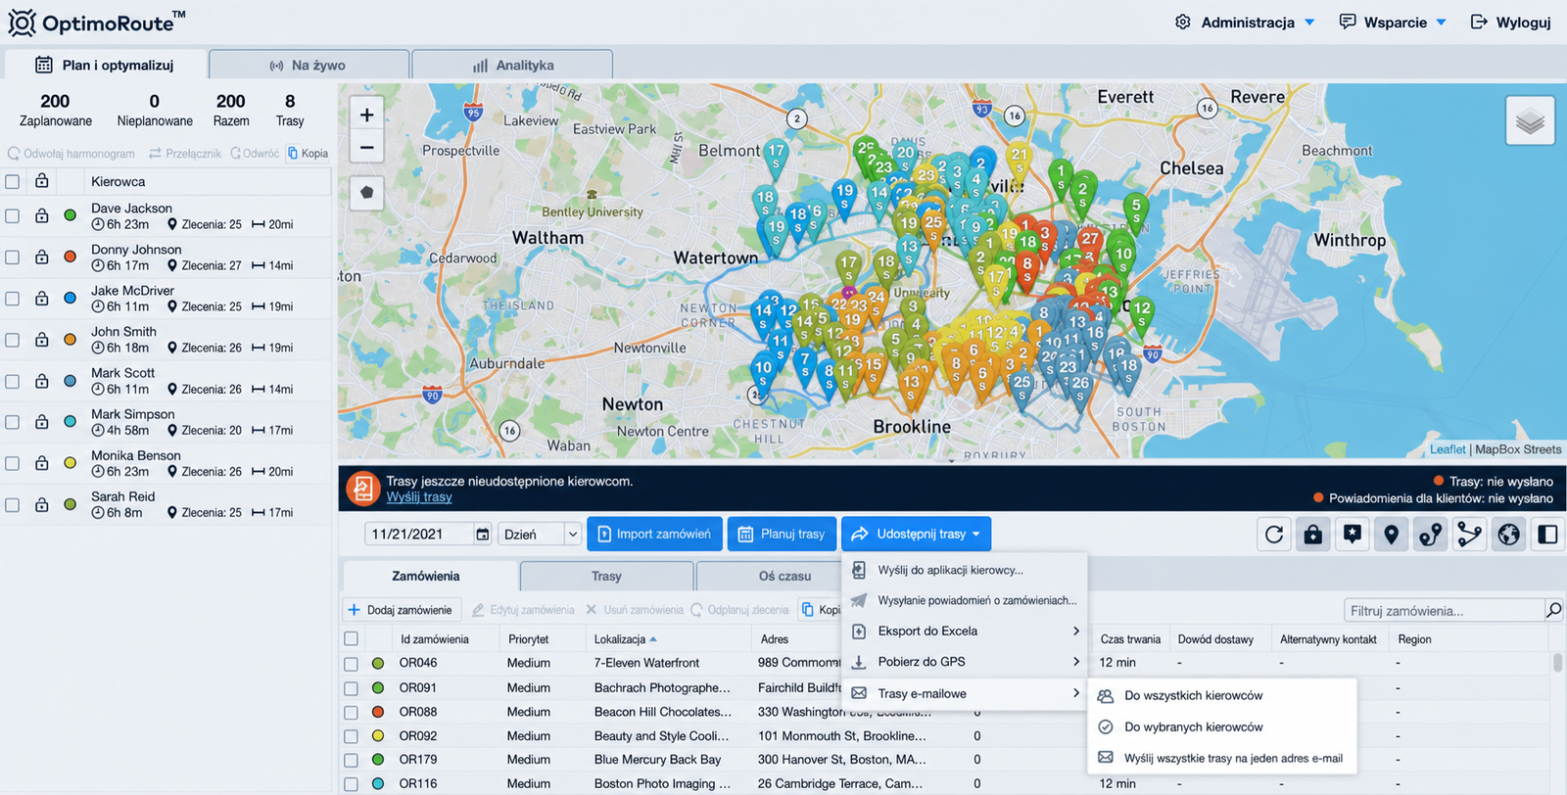This screenshot has height=795, width=1567.
Task: Toggle the map pin marker icon
Action: (1392, 535)
